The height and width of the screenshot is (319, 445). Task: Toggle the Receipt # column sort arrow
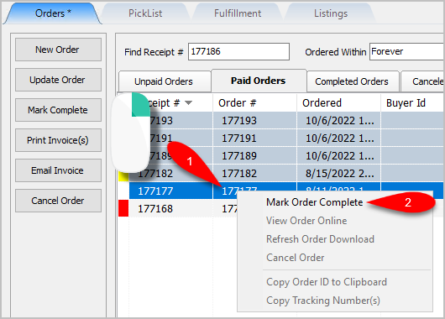[x=188, y=102]
